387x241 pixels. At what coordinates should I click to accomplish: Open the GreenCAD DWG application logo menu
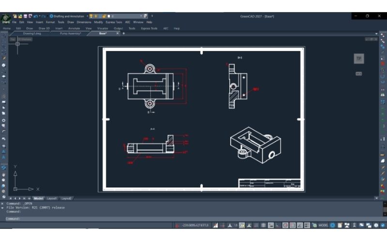tap(6, 19)
